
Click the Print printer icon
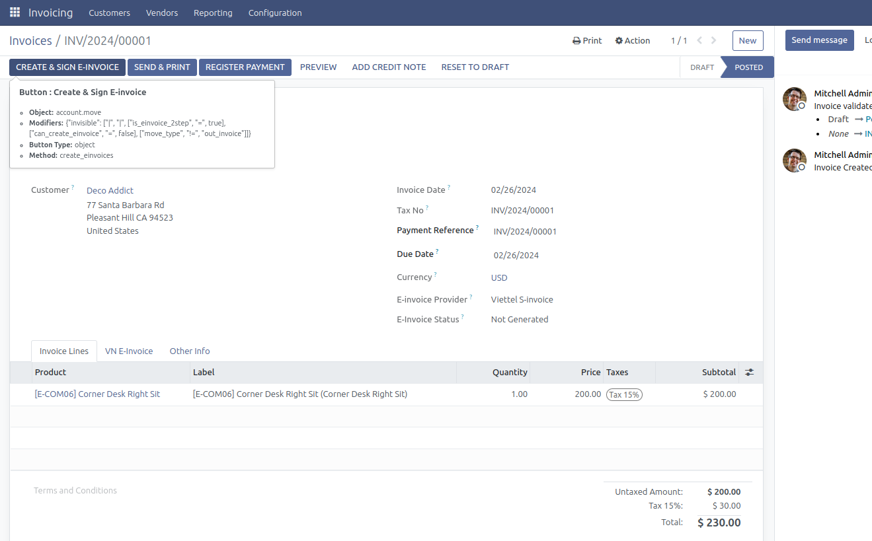tap(576, 41)
